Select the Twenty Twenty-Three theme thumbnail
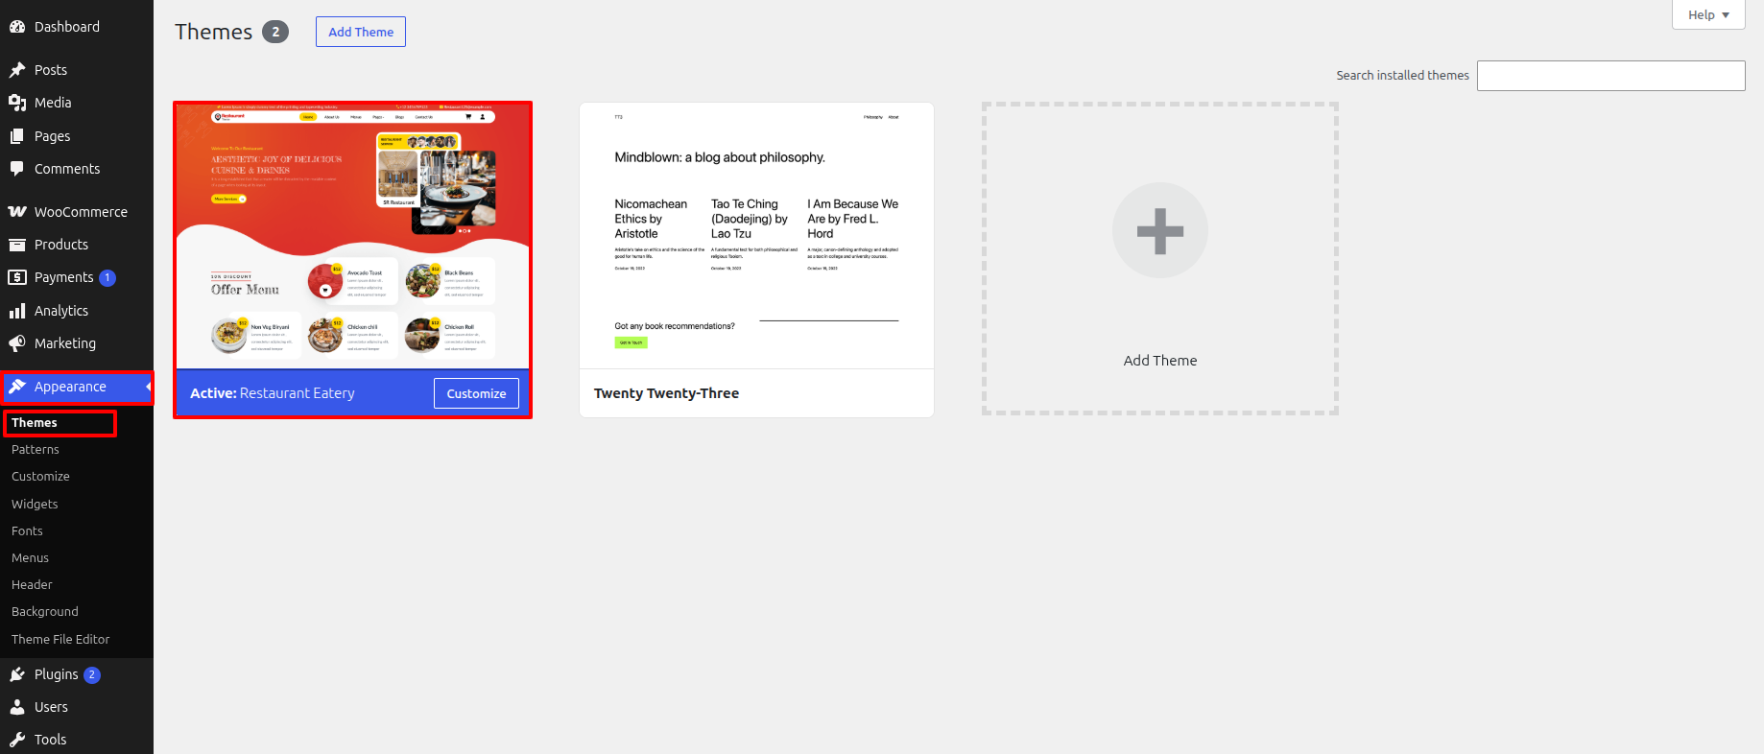 [756, 236]
